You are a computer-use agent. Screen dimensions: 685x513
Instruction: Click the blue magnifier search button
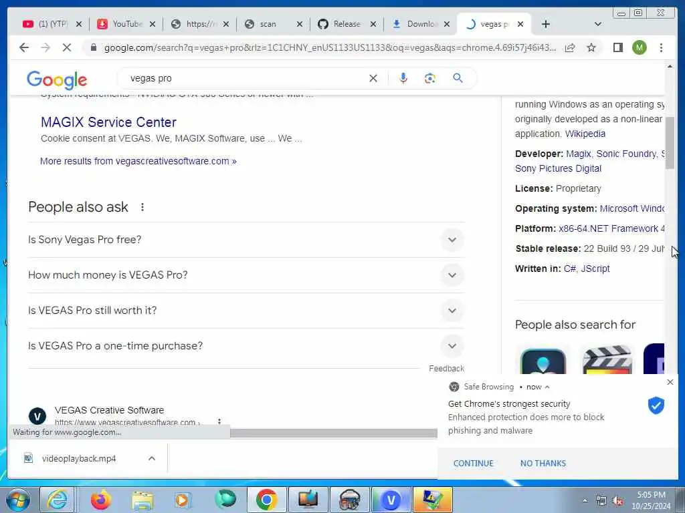coord(458,78)
